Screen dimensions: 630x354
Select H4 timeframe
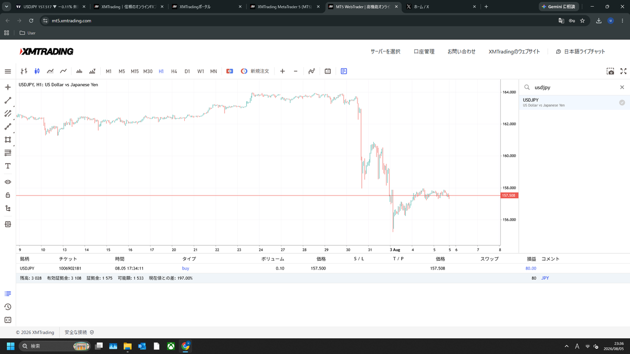click(174, 71)
